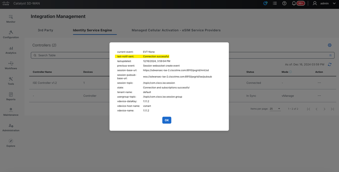This screenshot has height=172, width=339.
Task: Click the search table filter icon
Action: [x=330, y=55]
